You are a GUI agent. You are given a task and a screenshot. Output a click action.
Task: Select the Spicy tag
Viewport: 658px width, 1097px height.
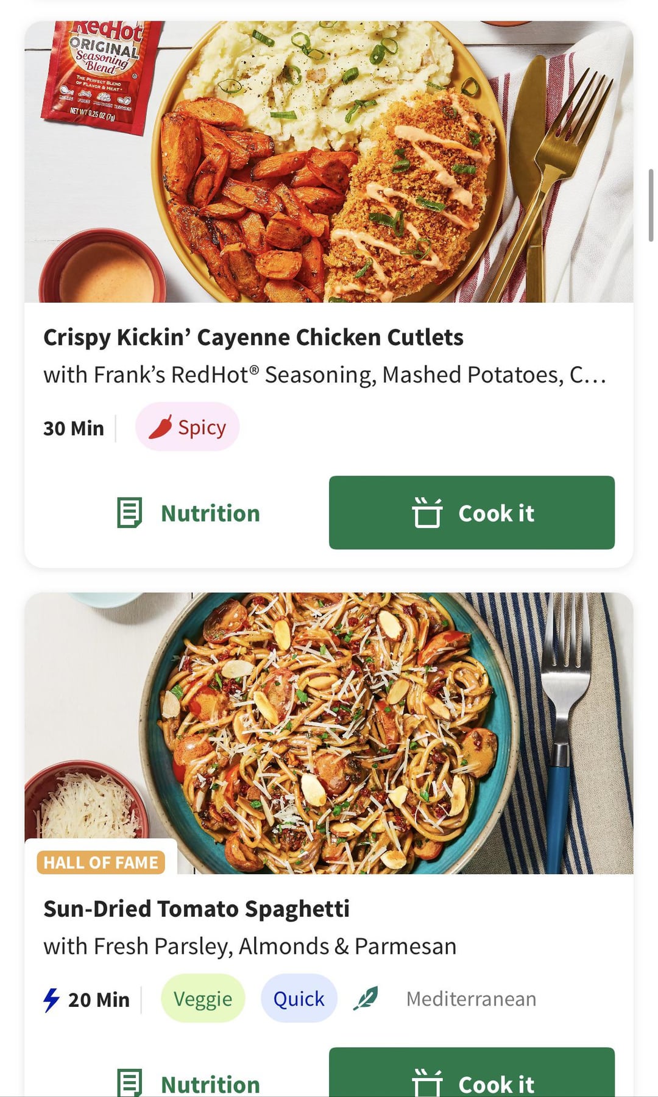(188, 427)
